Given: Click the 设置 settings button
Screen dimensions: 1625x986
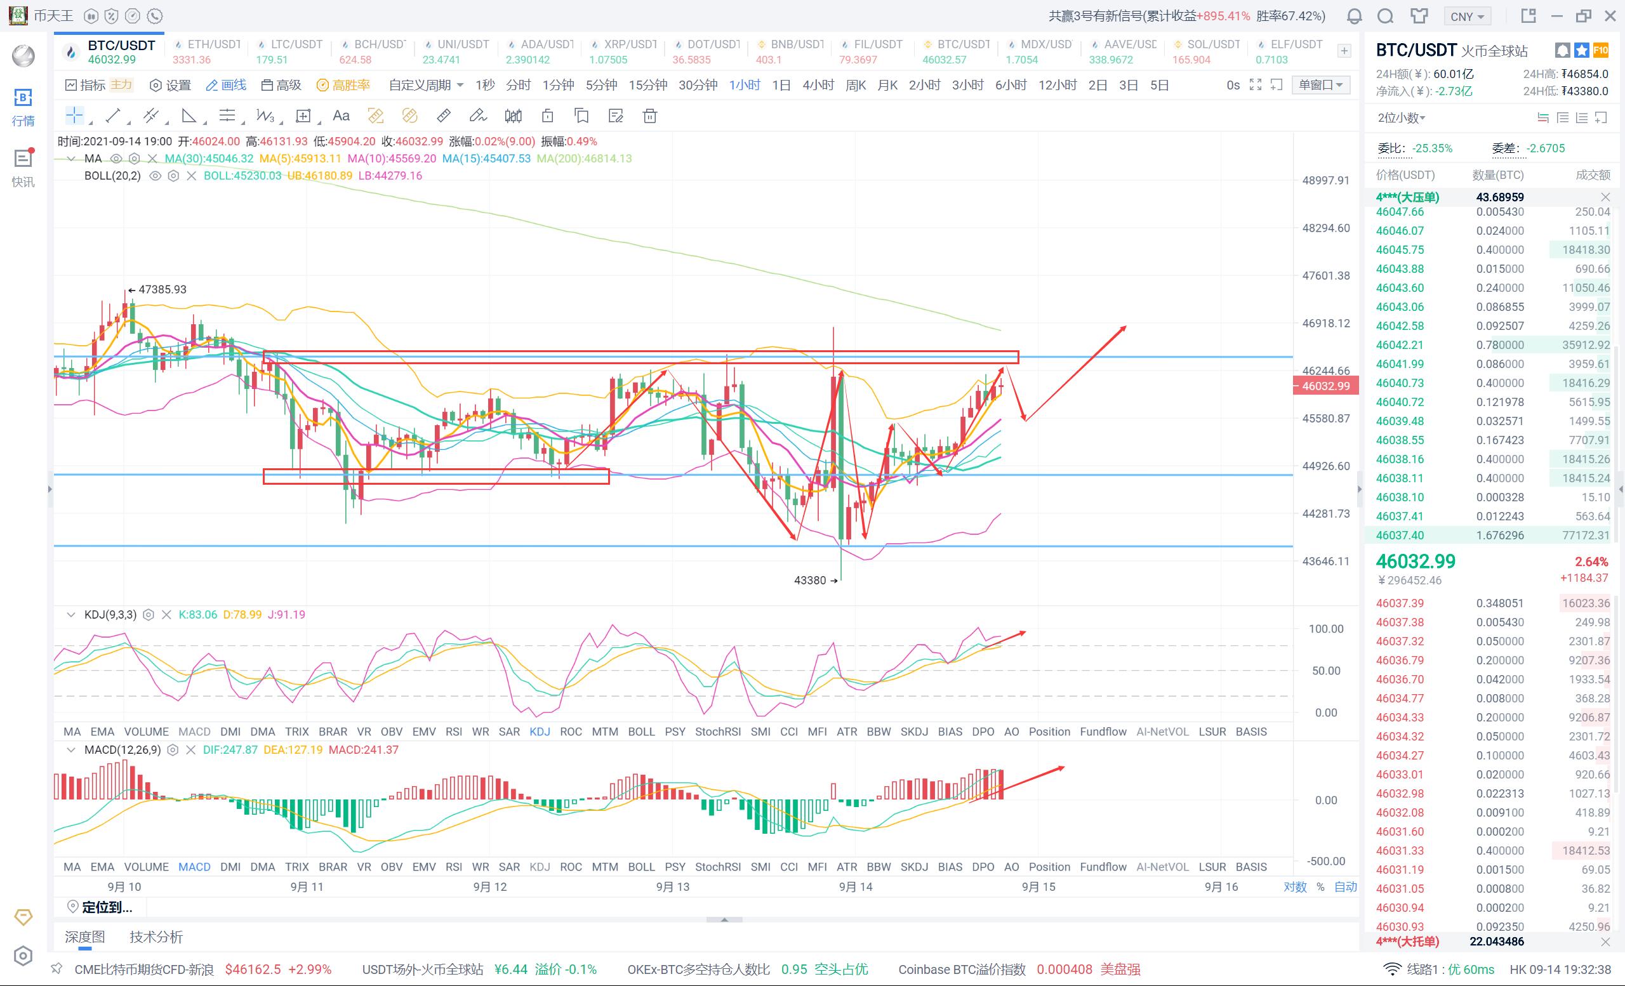Looking at the screenshot, I should coord(170,85).
